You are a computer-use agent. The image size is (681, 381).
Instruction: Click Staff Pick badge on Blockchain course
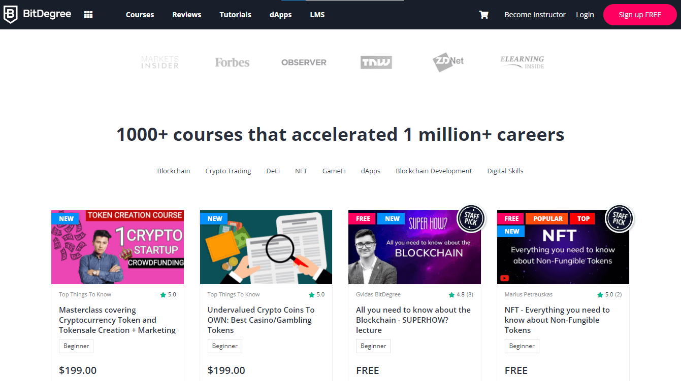pos(471,219)
